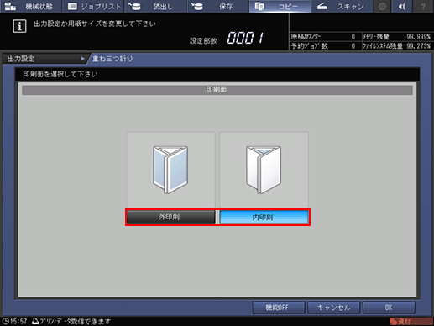Click the globe icon in top bar

point(382,6)
